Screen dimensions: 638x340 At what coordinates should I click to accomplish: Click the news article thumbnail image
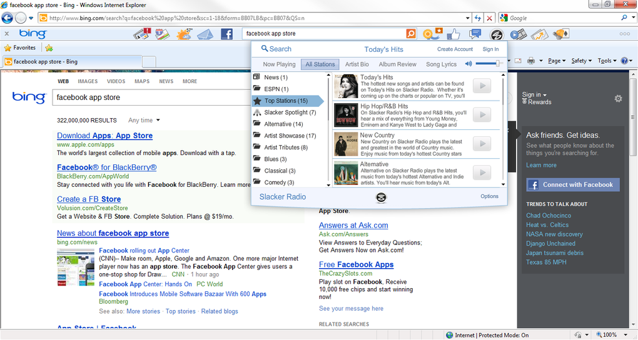tap(76, 267)
